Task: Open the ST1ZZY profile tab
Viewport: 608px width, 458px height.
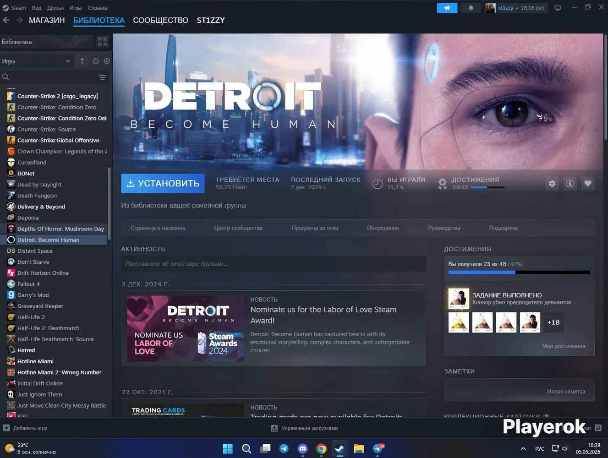Action: point(211,20)
